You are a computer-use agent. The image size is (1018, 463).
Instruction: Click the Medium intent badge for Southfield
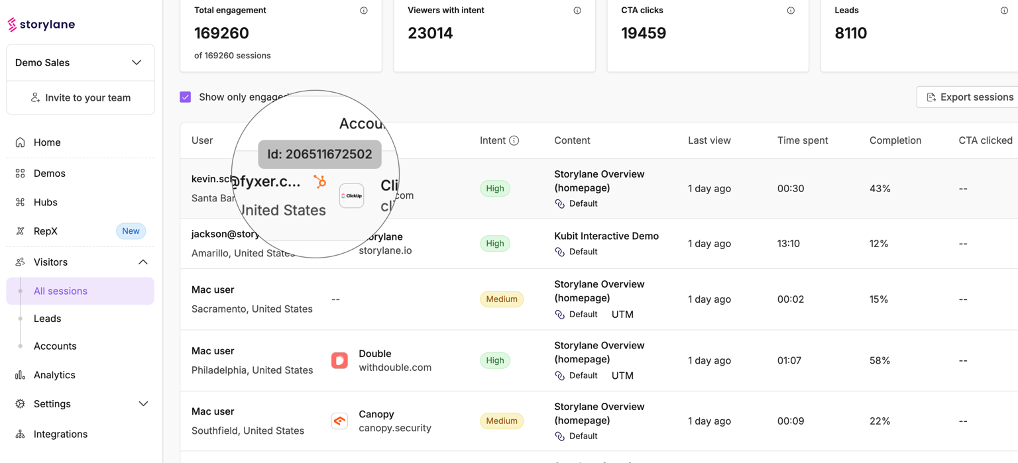502,421
